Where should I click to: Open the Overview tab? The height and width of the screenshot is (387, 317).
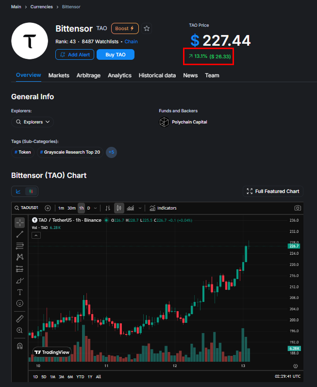pos(28,75)
